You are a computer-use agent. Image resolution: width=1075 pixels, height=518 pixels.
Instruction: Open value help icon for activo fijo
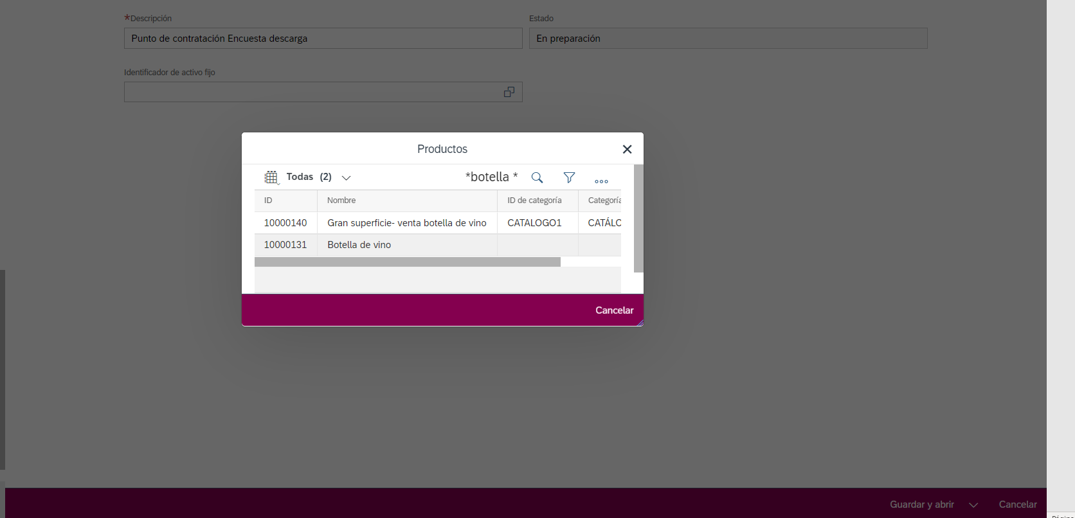(509, 92)
